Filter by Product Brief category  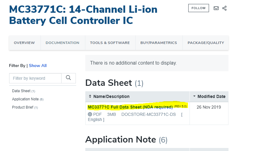pyautogui.click(x=23, y=107)
